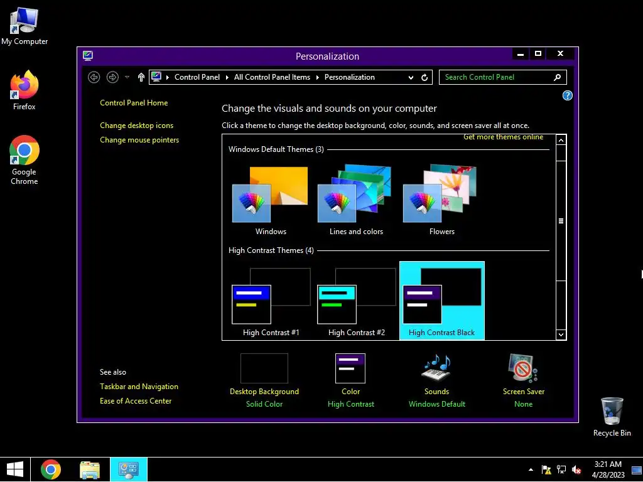Click the search magnifier icon
Screen dimensions: 643x482
tap(558, 77)
